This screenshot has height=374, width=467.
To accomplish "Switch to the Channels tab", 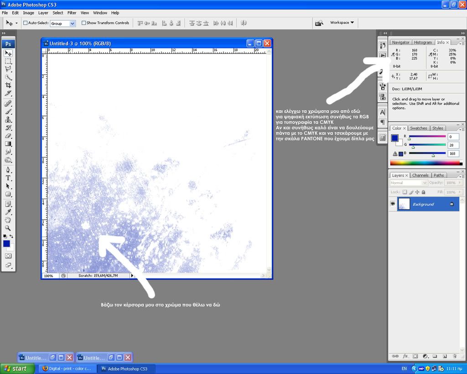I will coord(420,175).
